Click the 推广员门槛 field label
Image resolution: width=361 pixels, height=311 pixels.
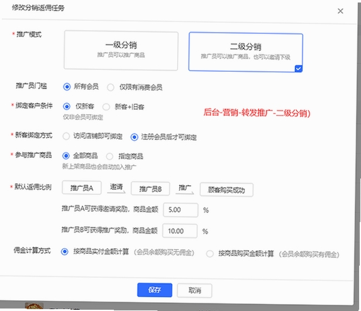[31, 86]
